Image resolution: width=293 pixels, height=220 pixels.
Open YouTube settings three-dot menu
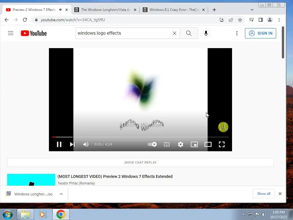point(237,33)
